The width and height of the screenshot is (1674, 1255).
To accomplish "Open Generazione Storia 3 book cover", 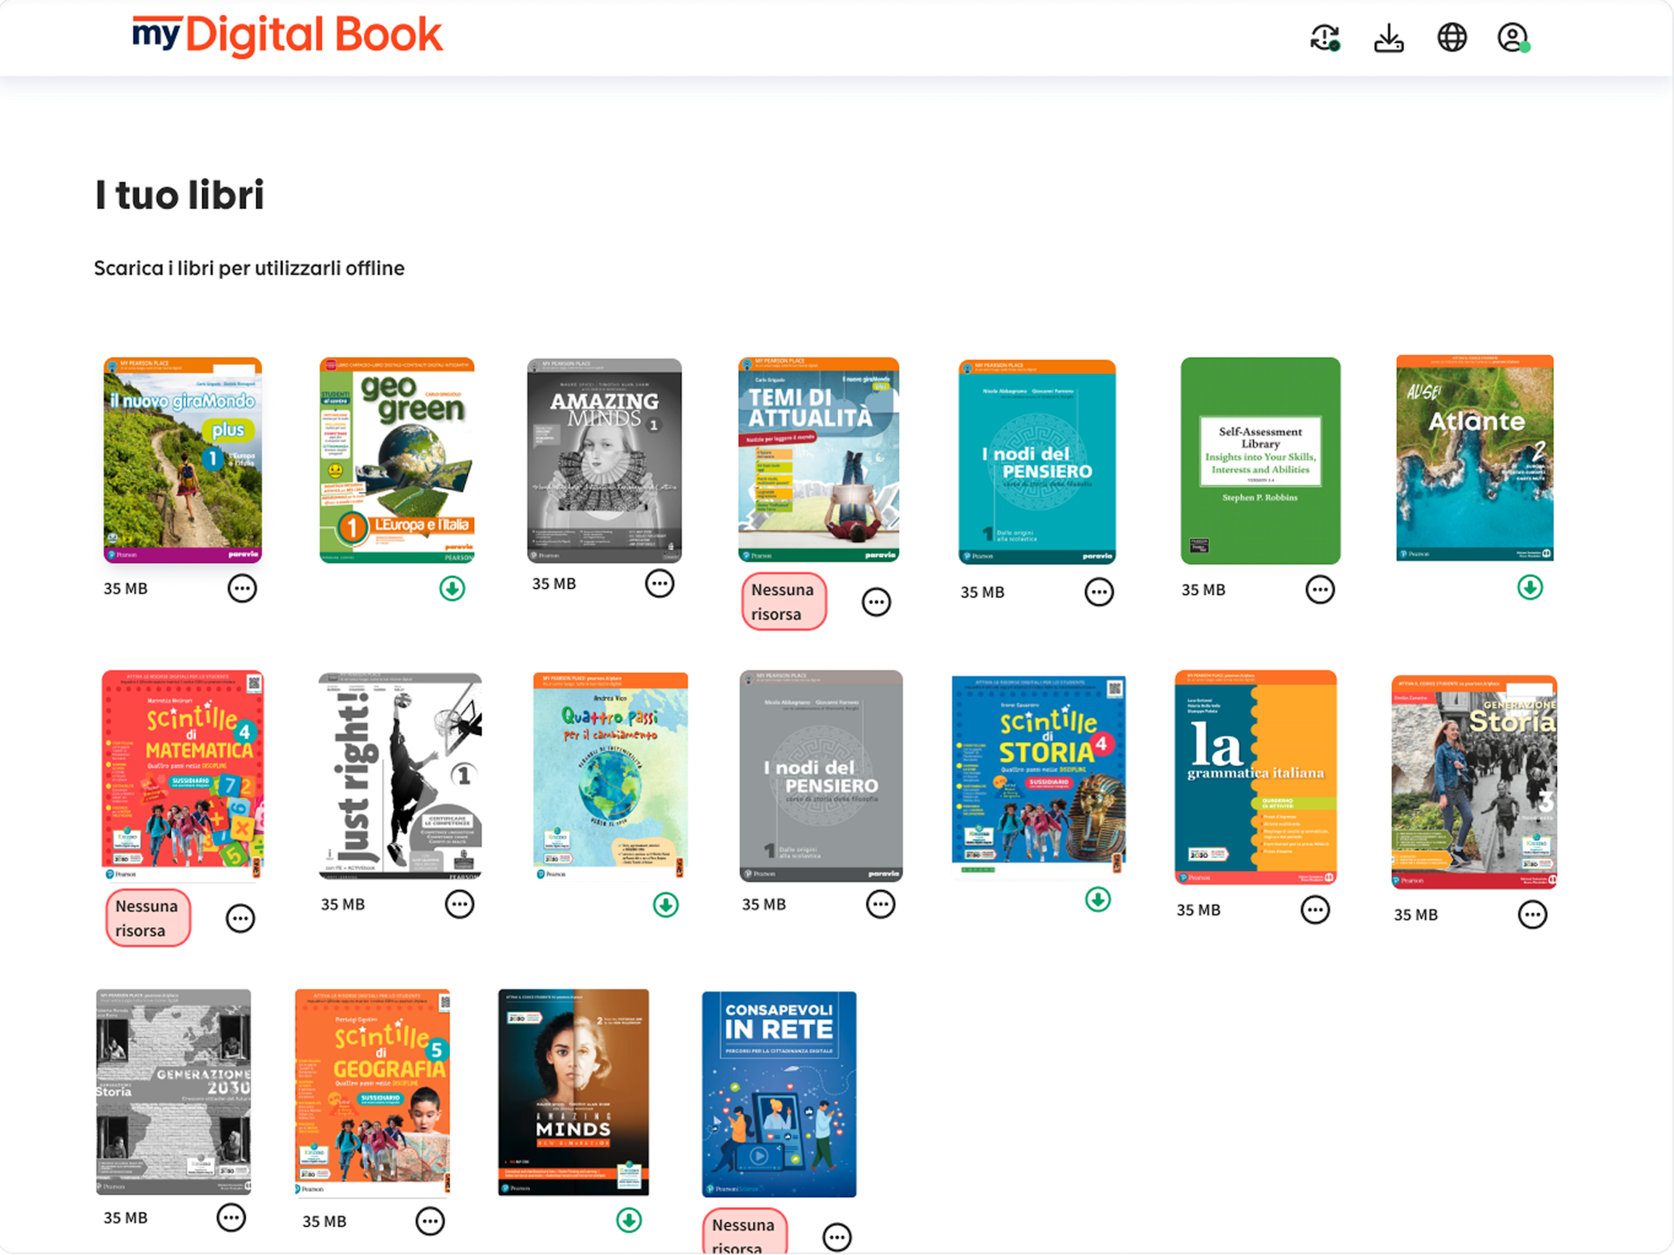I will [x=1474, y=781].
